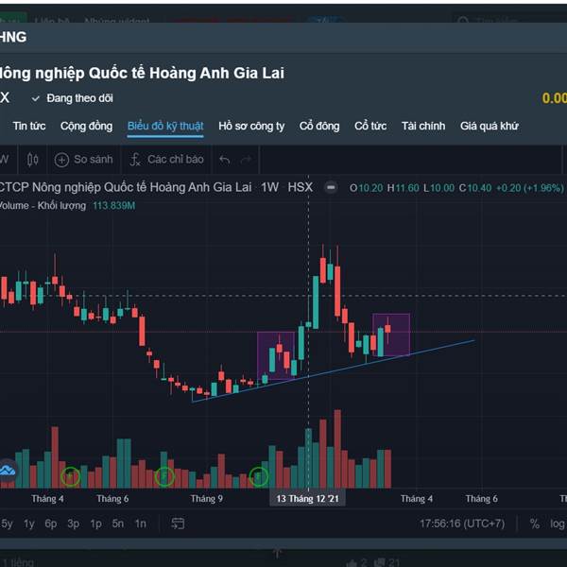Click the Volume - Khối lượng indicator label
This screenshot has height=567, width=567.
43,206
